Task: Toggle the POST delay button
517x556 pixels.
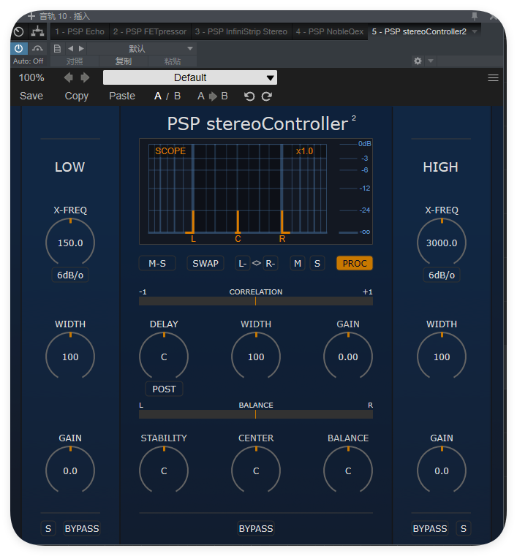Action: tap(164, 389)
